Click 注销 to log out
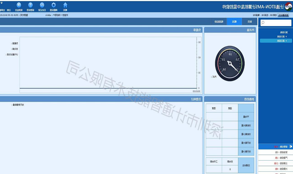 (9, 10)
